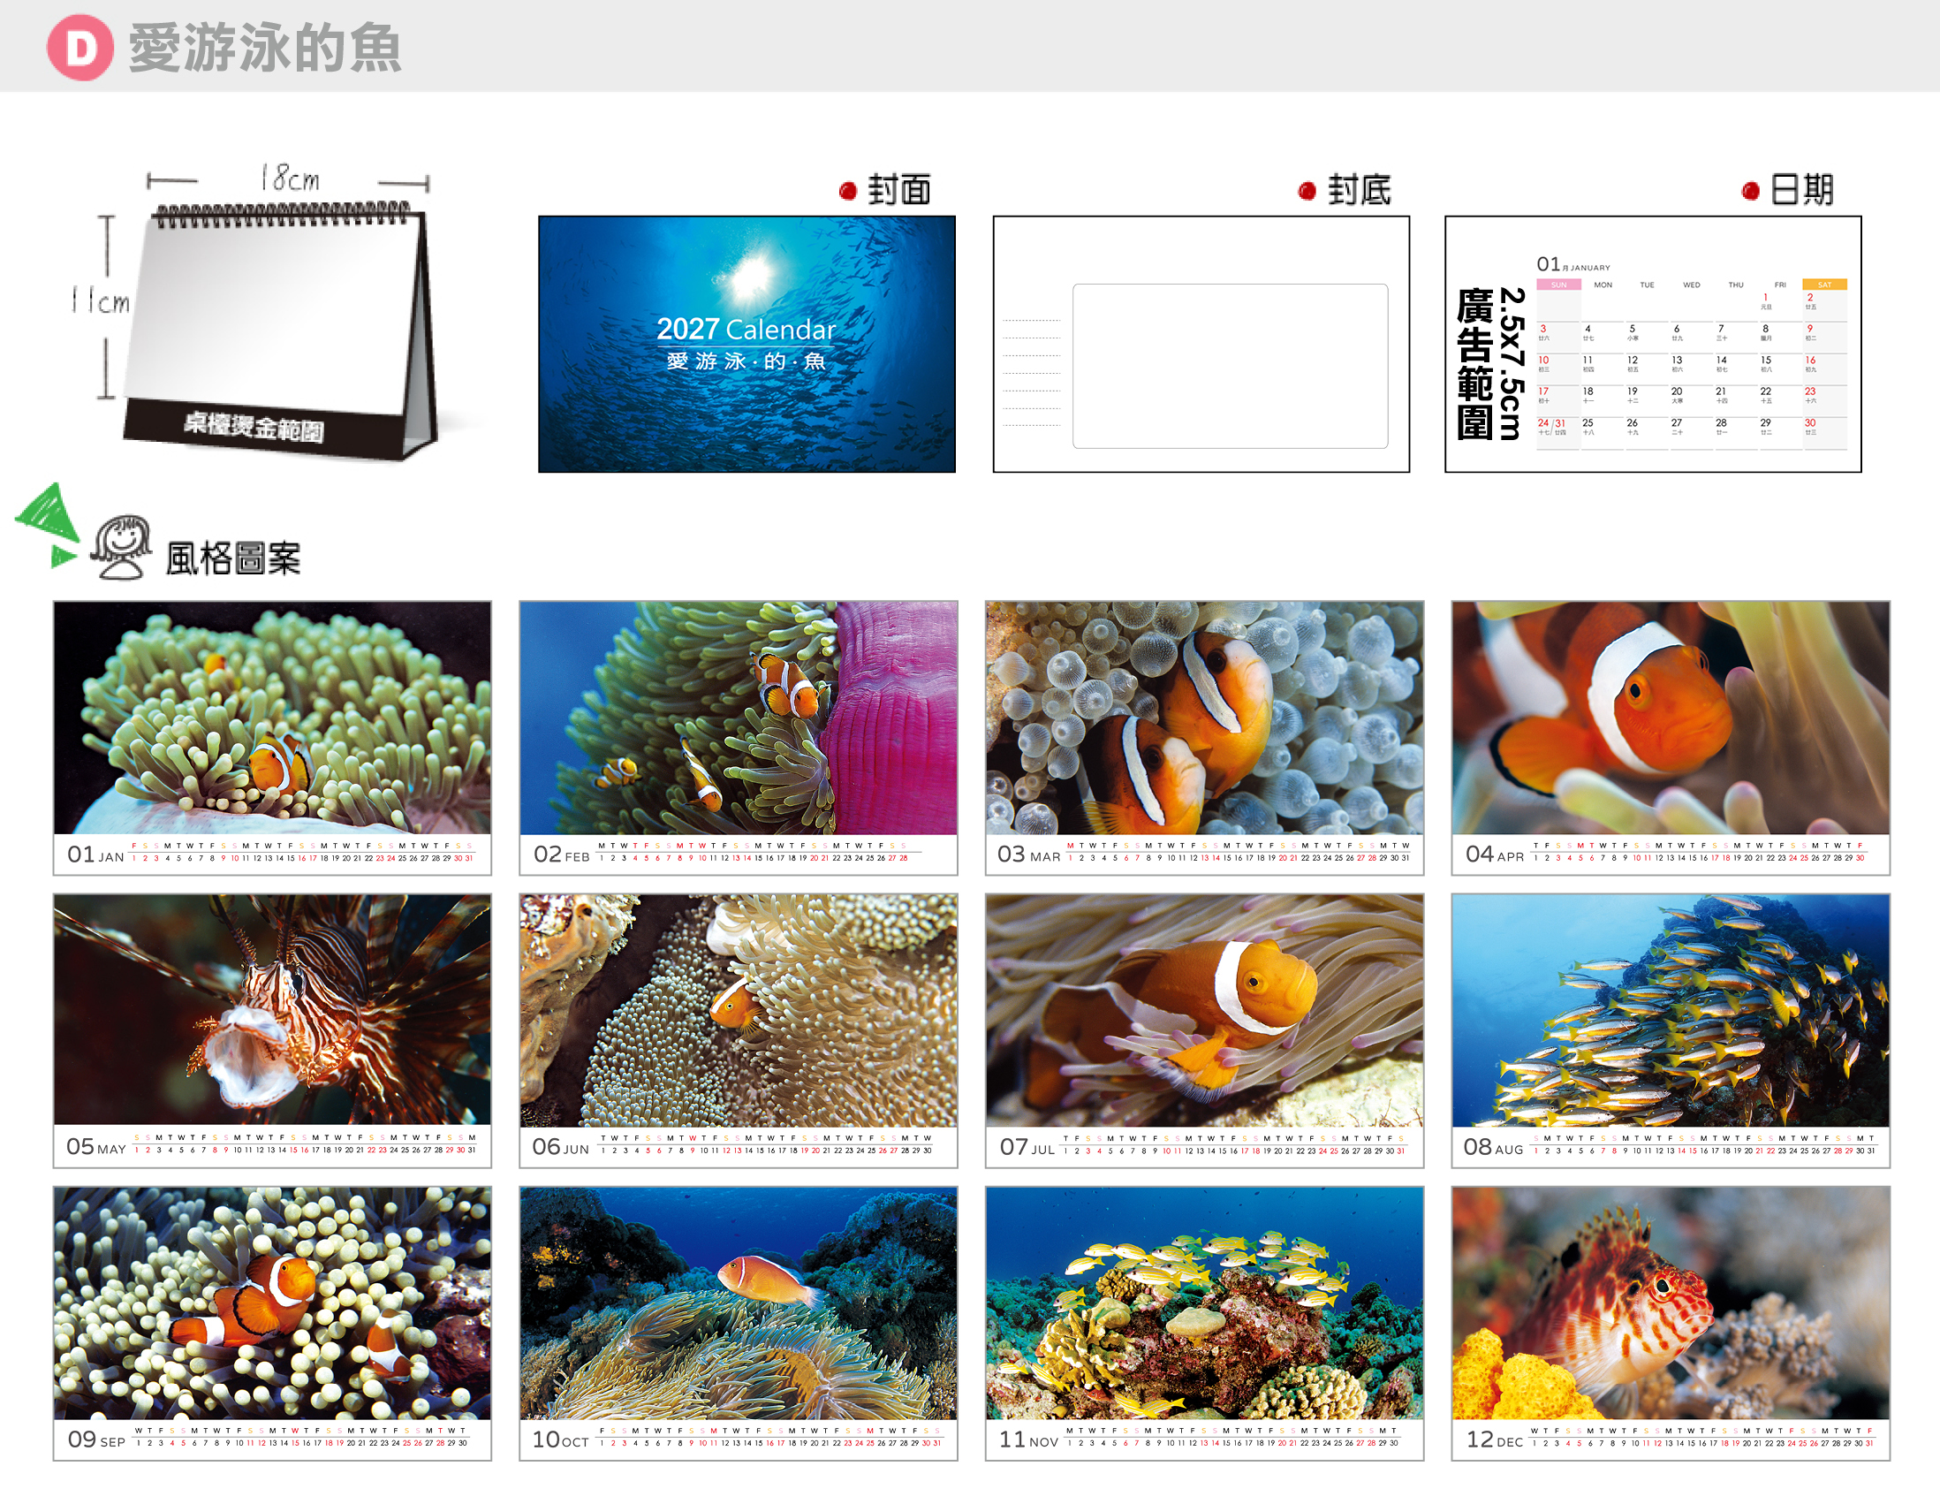Select the 12 DEC red hawkfish photo
Image resolution: width=1940 pixels, height=1504 pixels.
1670,1303
